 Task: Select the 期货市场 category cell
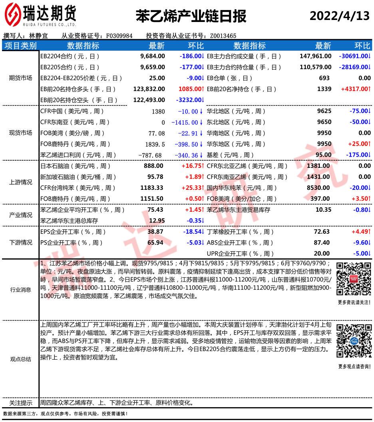pyautogui.click(x=20, y=78)
